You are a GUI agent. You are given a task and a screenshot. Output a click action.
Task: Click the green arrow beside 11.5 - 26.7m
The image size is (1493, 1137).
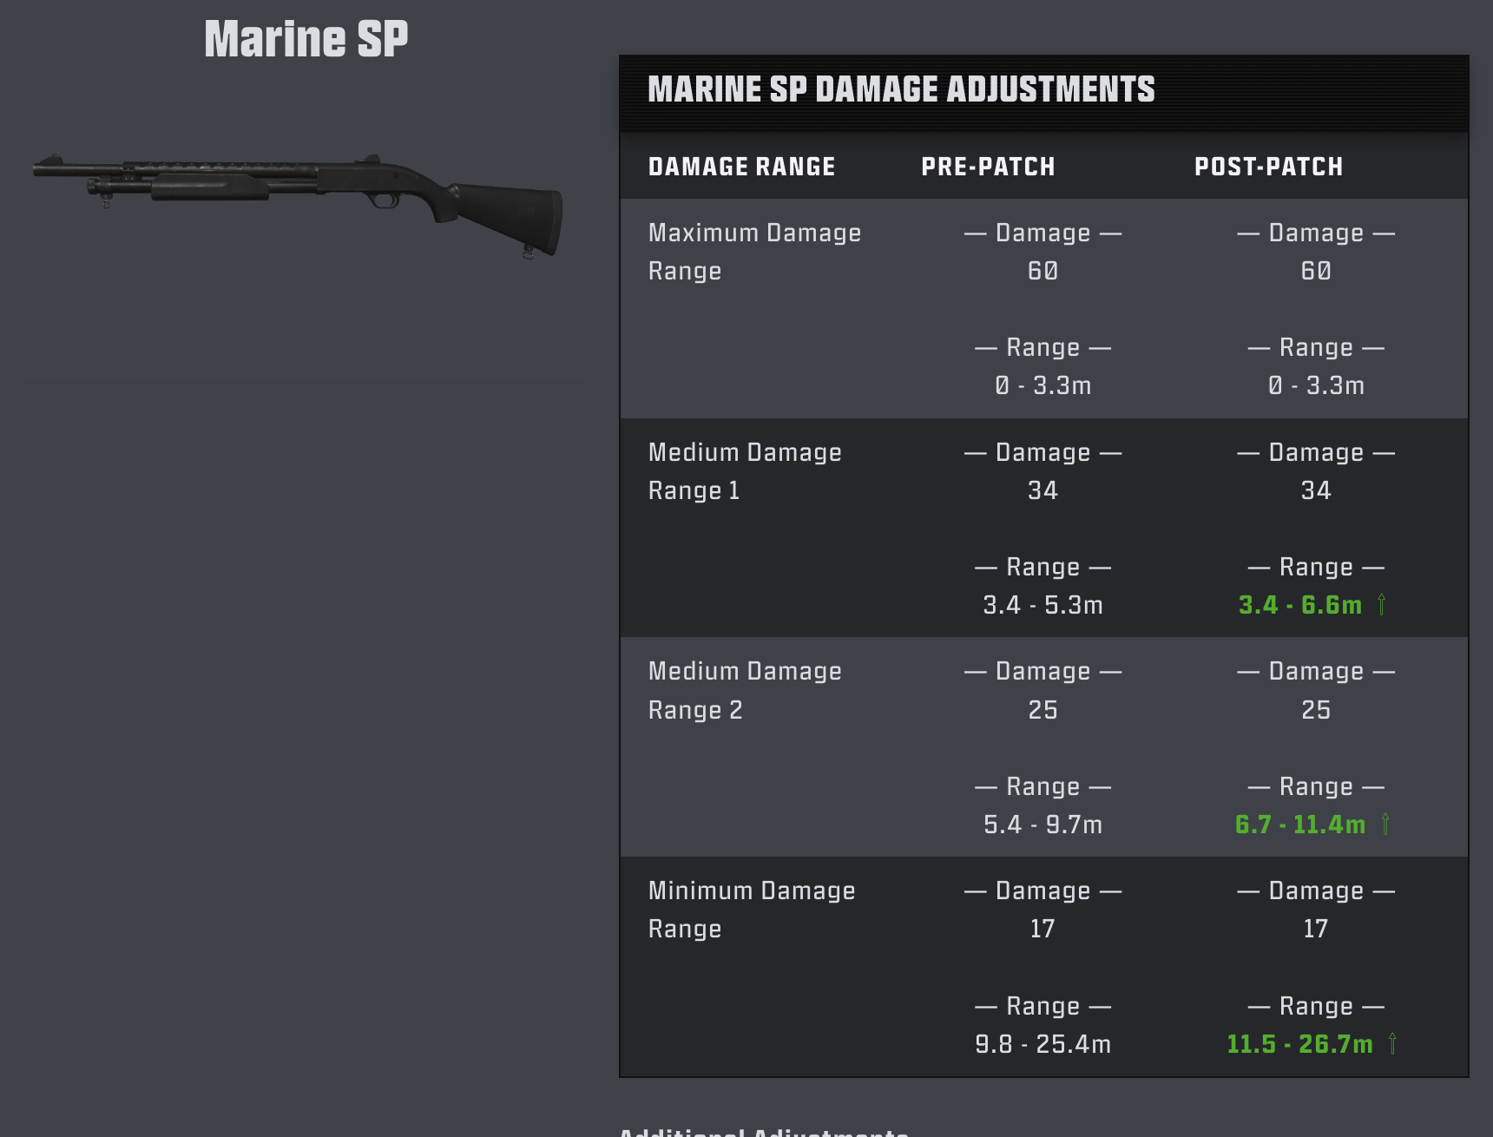pyautogui.click(x=1392, y=1043)
